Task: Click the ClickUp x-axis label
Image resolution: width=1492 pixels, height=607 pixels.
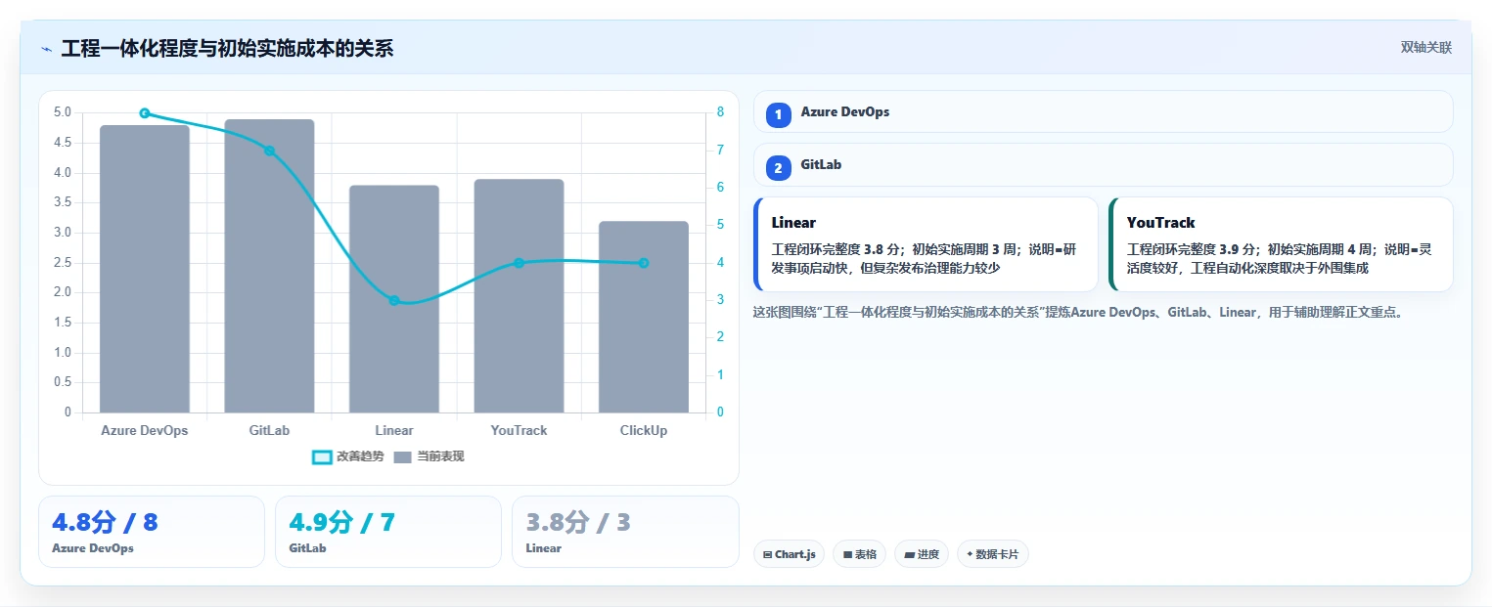Action: click(644, 430)
